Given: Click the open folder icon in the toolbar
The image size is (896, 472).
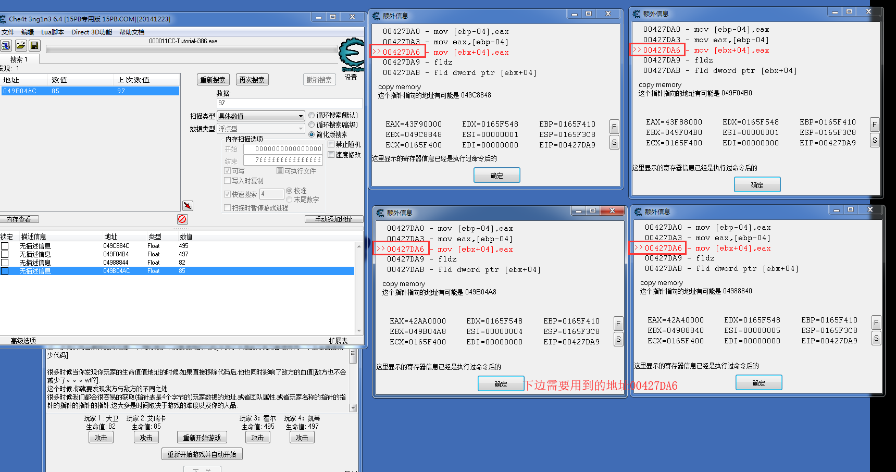Looking at the screenshot, I should pyautogui.click(x=20, y=46).
